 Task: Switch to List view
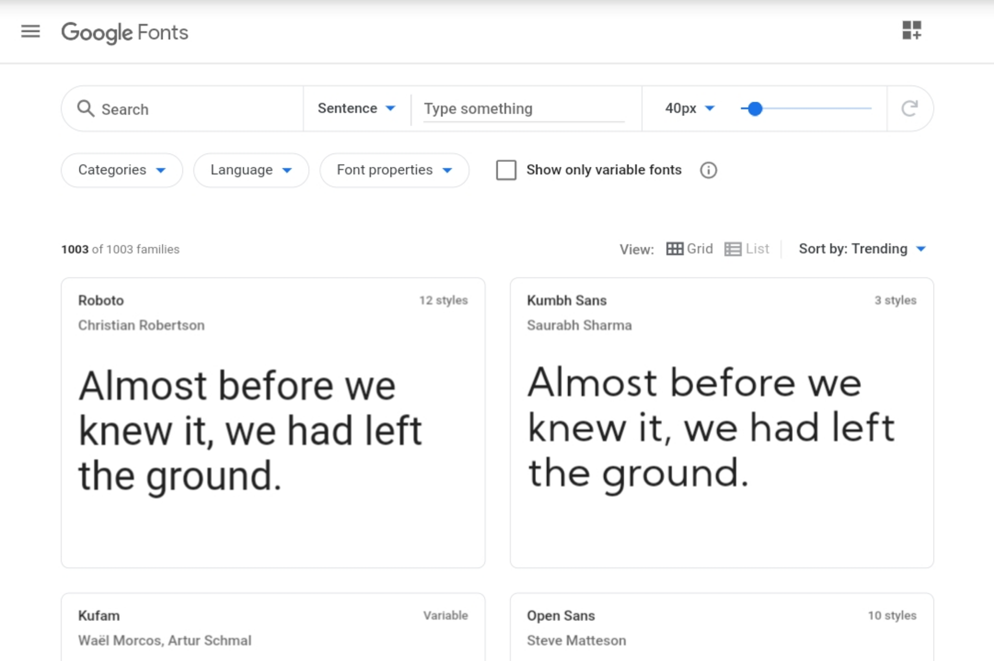pos(746,249)
